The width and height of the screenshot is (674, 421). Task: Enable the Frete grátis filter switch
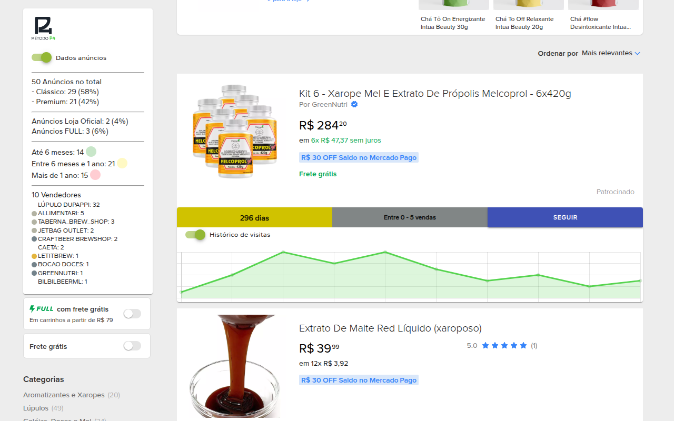click(x=132, y=346)
